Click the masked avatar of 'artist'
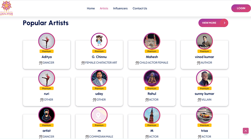 [x=46, y=115]
